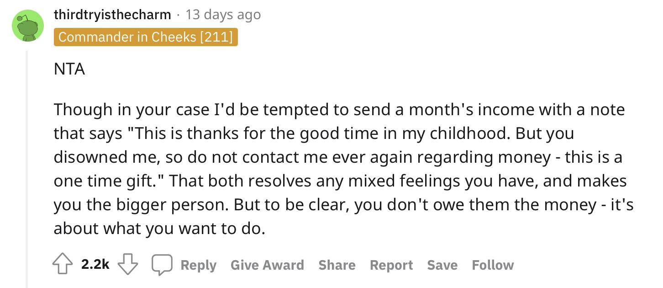Follow this comment thread
Image resolution: width=663 pixels, height=288 pixels.
point(493,265)
